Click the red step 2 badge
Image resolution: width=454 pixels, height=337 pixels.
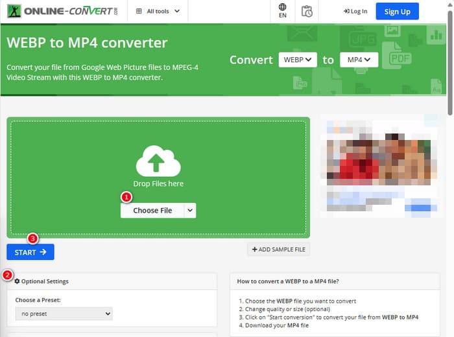tap(7, 275)
